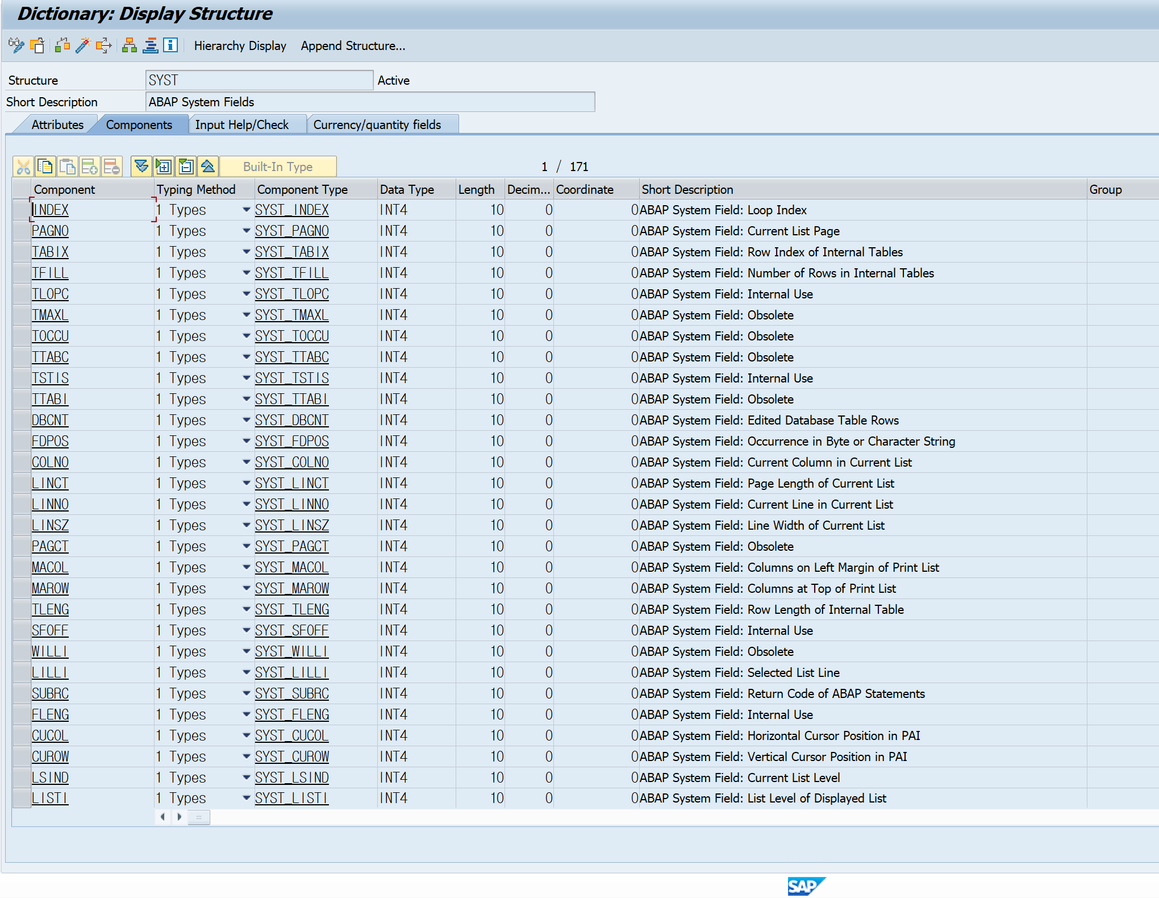Image resolution: width=1159 pixels, height=898 pixels.
Task: Open the SYST_SUBRC component type link
Action: tap(291, 693)
